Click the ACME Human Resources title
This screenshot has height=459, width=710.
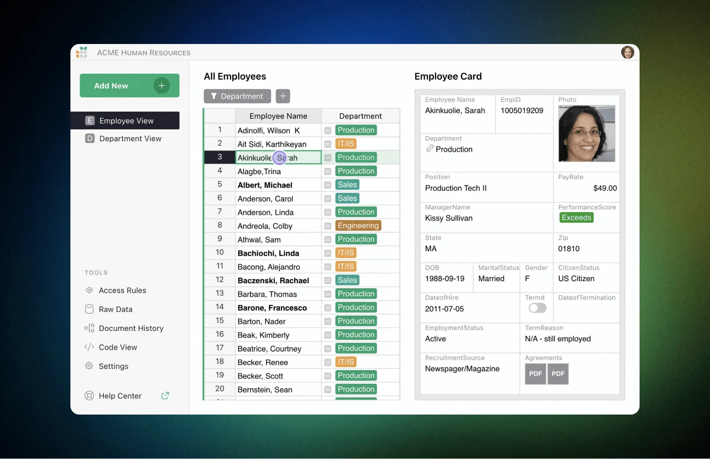pos(143,53)
